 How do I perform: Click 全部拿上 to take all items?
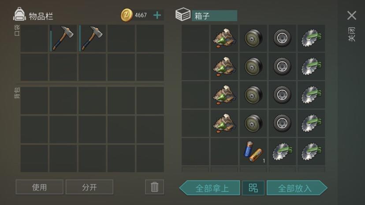click(x=210, y=188)
